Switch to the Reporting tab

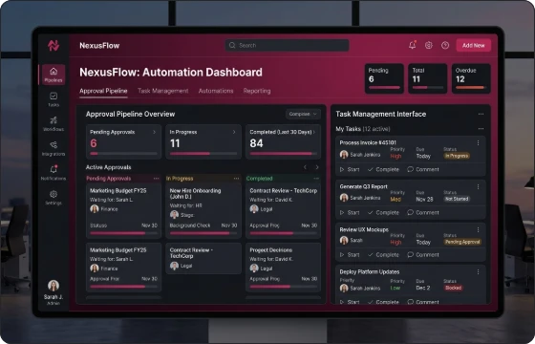click(x=257, y=91)
